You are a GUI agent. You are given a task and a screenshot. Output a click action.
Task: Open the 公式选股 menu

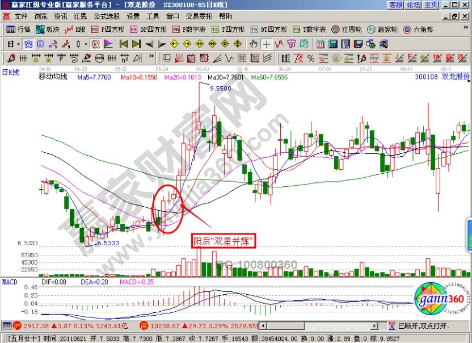[x=106, y=16]
